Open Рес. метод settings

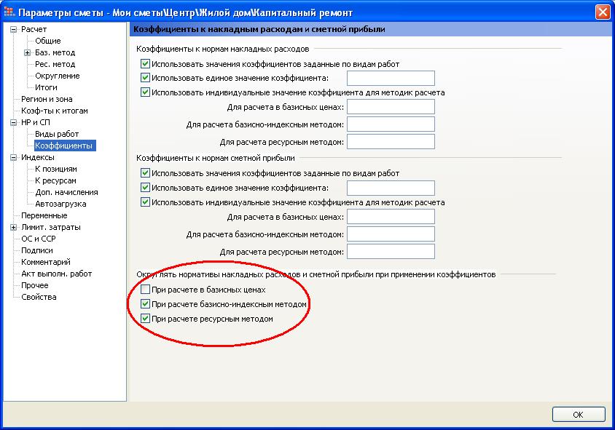(55, 64)
